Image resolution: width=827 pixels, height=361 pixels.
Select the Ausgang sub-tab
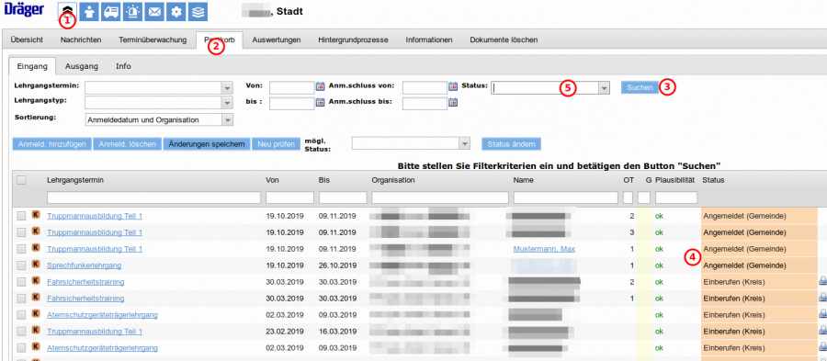(82, 66)
